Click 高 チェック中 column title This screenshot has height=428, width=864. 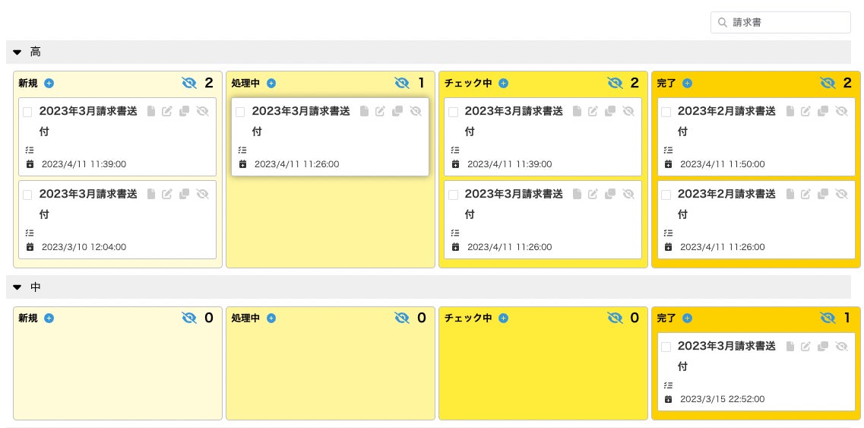click(x=468, y=84)
